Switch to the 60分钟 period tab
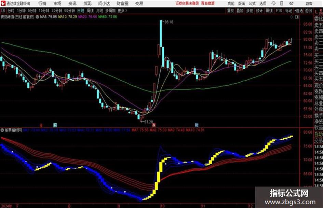The image size is (323, 208). coord(69,11)
